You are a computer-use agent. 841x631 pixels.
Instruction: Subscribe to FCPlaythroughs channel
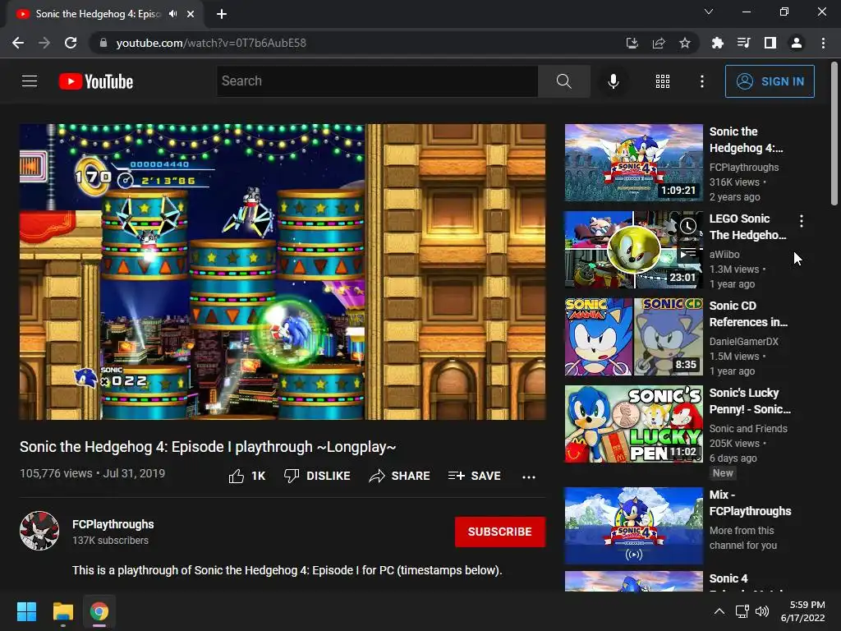(500, 532)
